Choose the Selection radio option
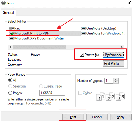133x122 pixels. (x=10, y=86)
